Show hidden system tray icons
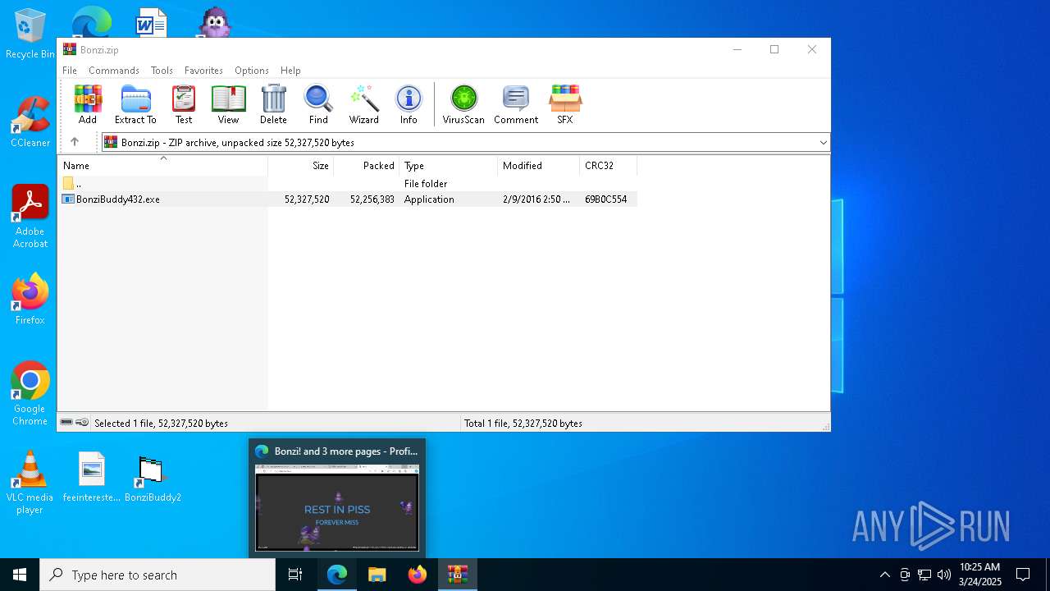The height and width of the screenshot is (591, 1050). click(884, 575)
